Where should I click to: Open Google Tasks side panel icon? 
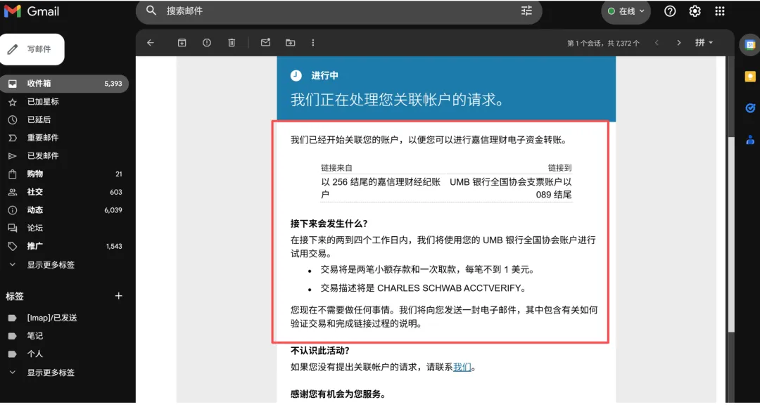750,108
